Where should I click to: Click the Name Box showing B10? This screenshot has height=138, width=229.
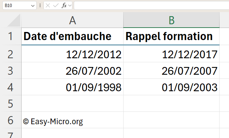click(x=20, y=5)
